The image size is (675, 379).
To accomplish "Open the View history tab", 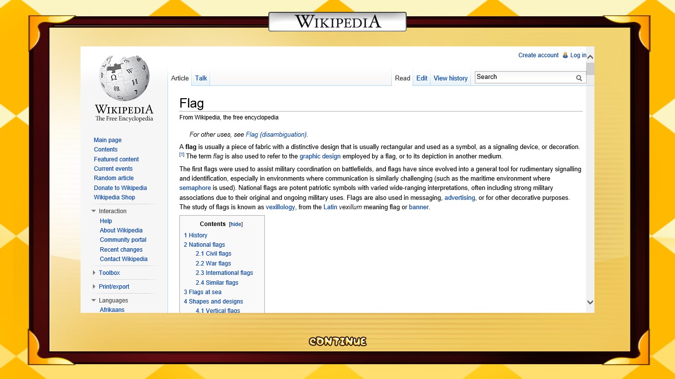I will pos(450,78).
